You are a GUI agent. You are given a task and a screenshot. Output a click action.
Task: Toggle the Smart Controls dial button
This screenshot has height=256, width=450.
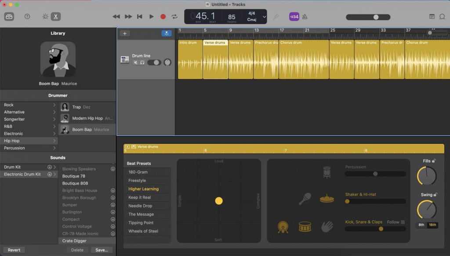point(45,17)
